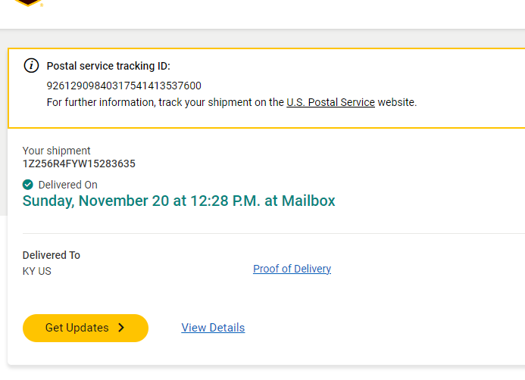
Task: Click the UPS tracking number 1Z256R4FYW15283635
Action: coord(79,164)
